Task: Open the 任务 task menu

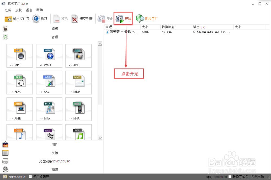Action: [8, 10]
